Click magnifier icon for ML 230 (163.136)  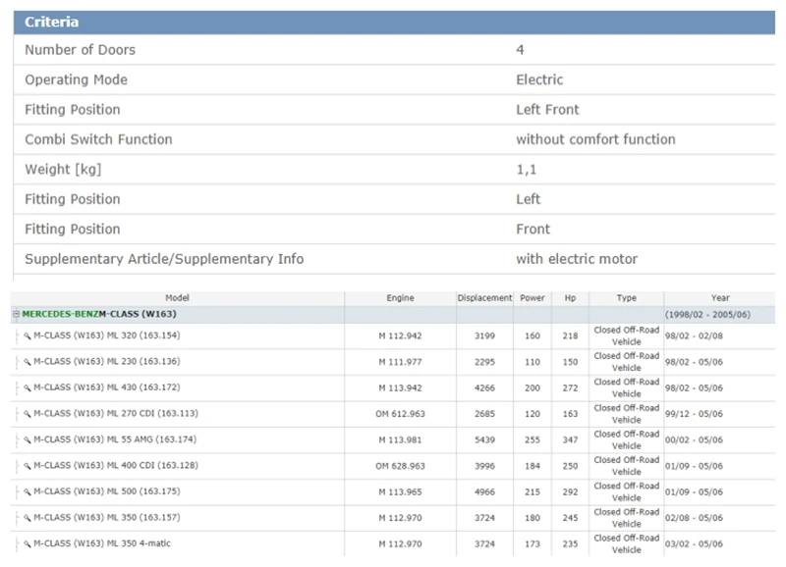[28, 362]
